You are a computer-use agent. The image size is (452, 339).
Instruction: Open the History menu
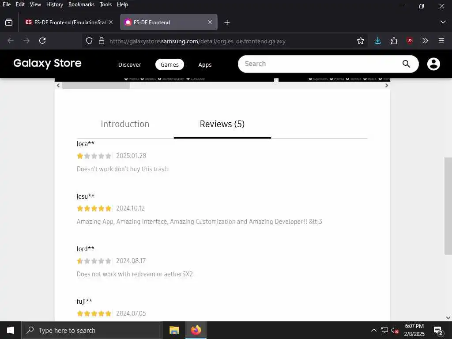click(x=54, y=4)
